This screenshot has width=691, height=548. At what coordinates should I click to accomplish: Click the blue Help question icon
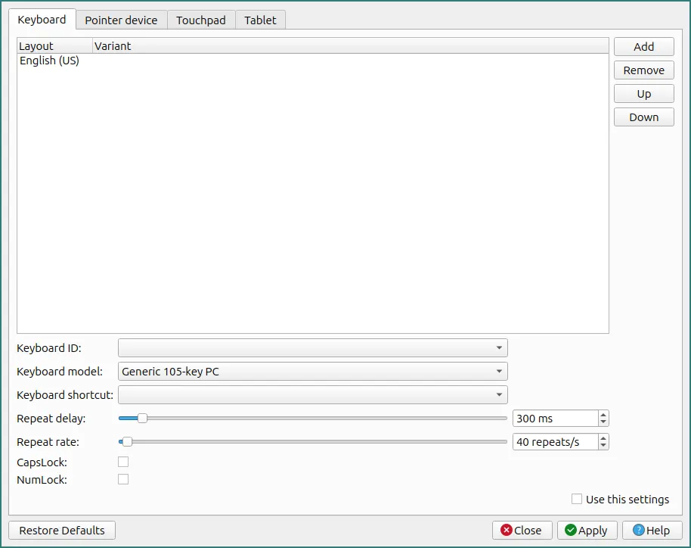click(639, 530)
